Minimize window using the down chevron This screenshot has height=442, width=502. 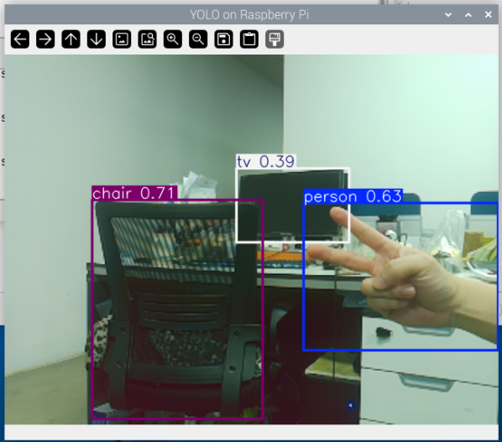click(448, 15)
